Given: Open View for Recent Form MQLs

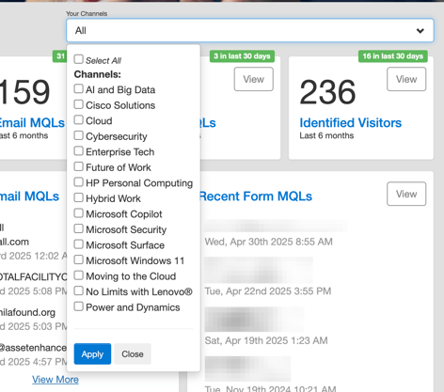Looking at the screenshot, I should [406, 194].
